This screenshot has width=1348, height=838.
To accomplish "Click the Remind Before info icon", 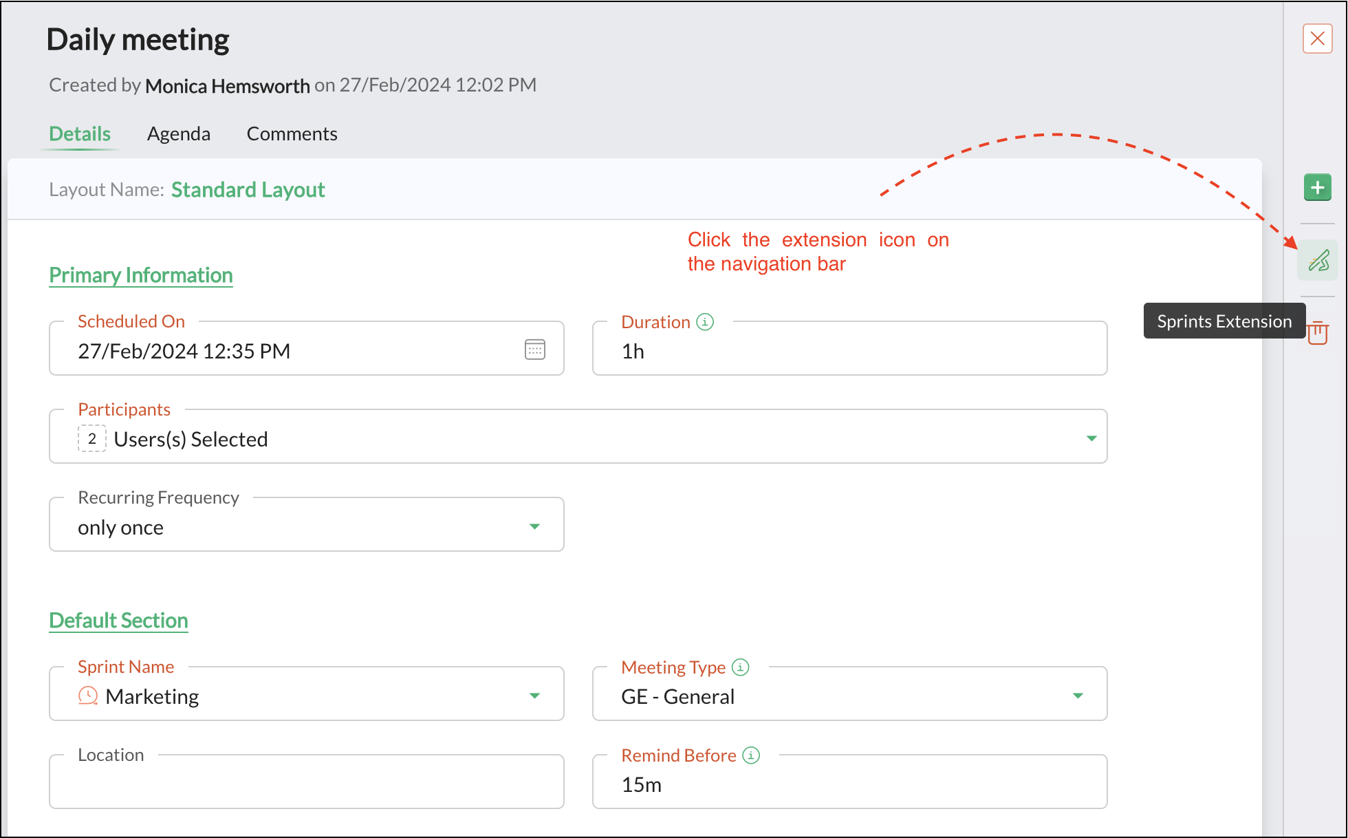I will pyautogui.click(x=751, y=755).
